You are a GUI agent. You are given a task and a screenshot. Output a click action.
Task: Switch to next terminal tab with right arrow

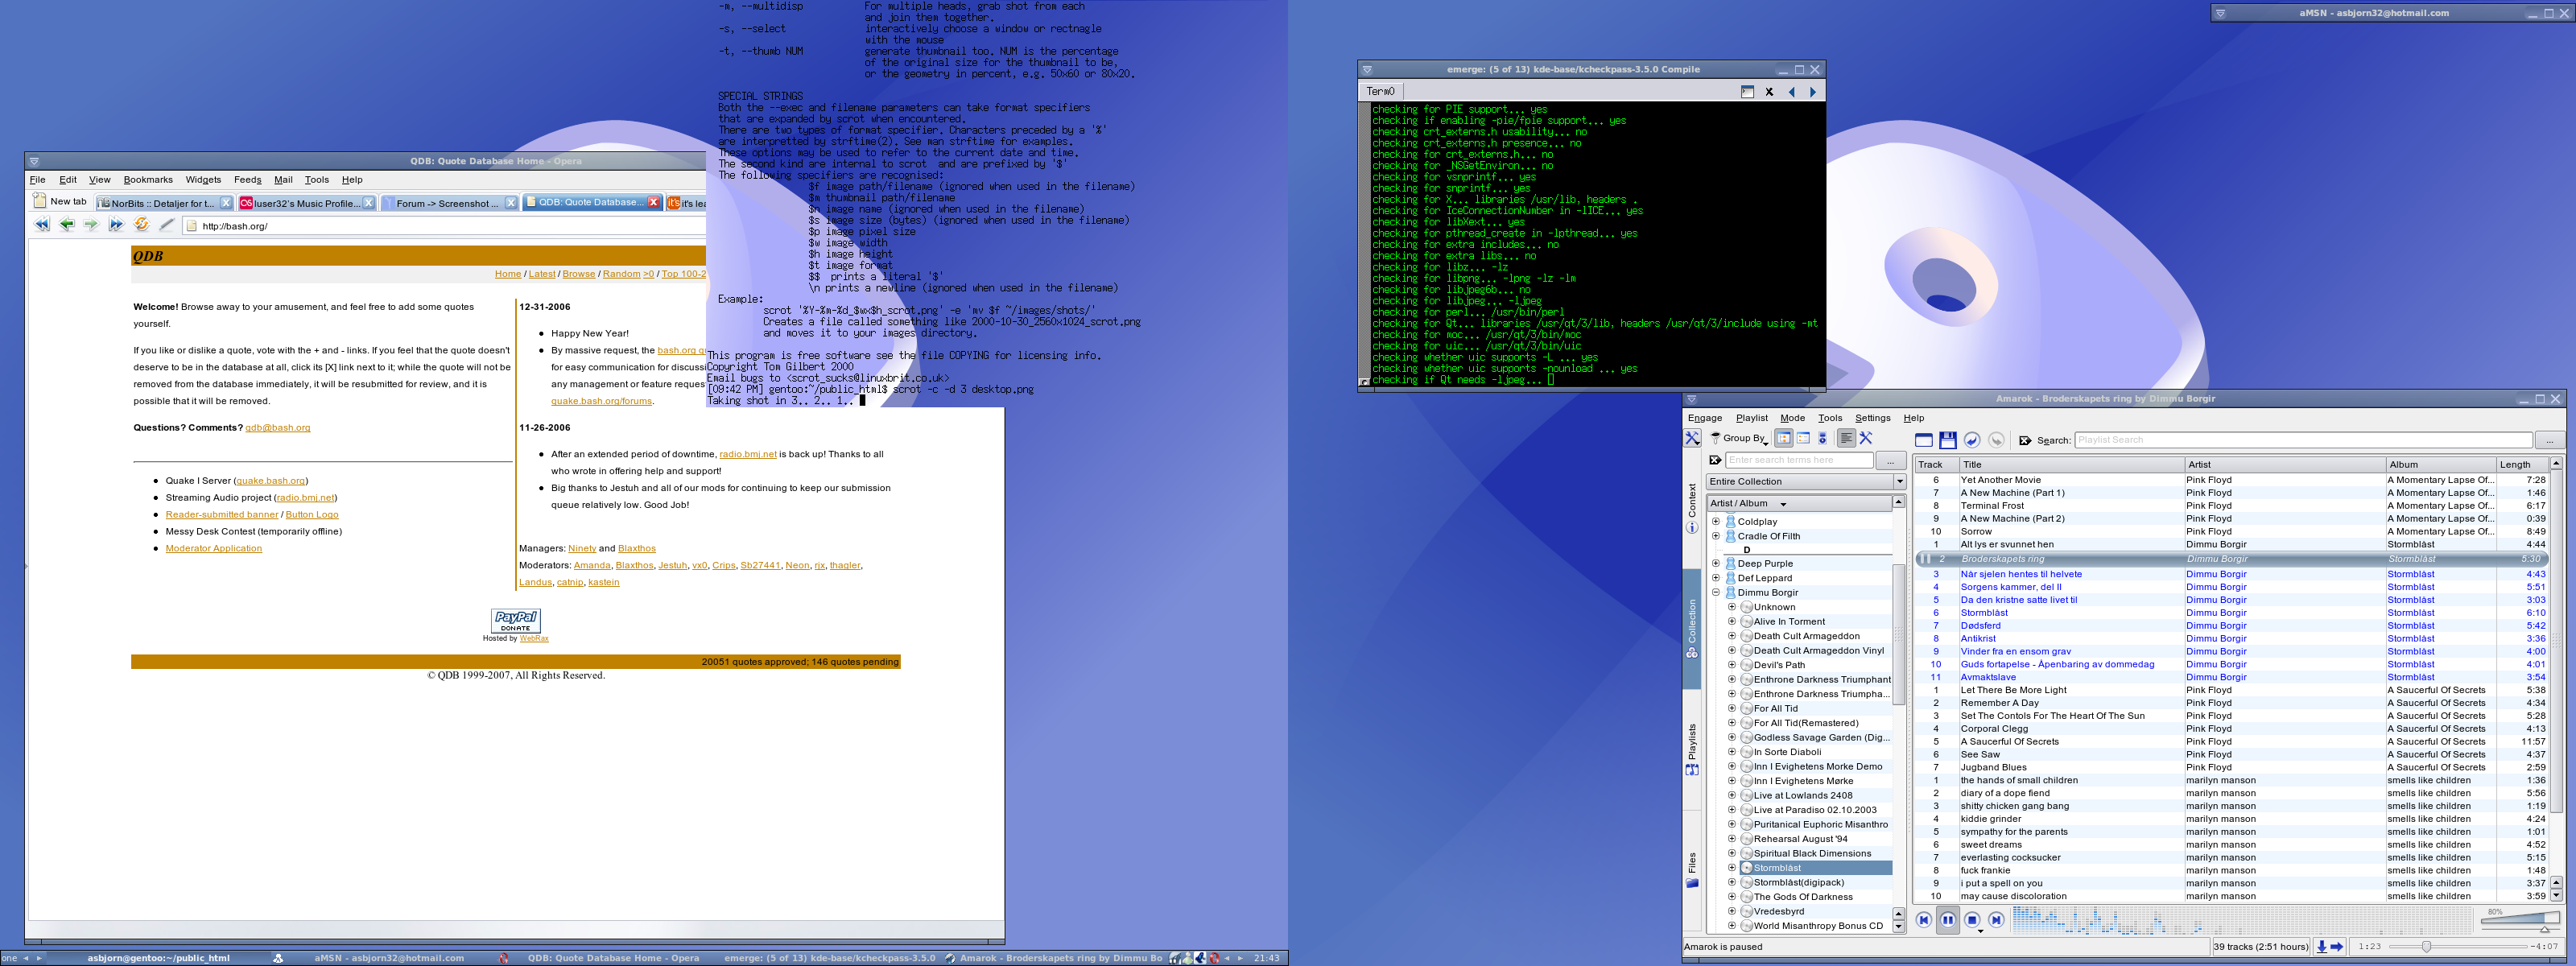tap(1813, 92)
